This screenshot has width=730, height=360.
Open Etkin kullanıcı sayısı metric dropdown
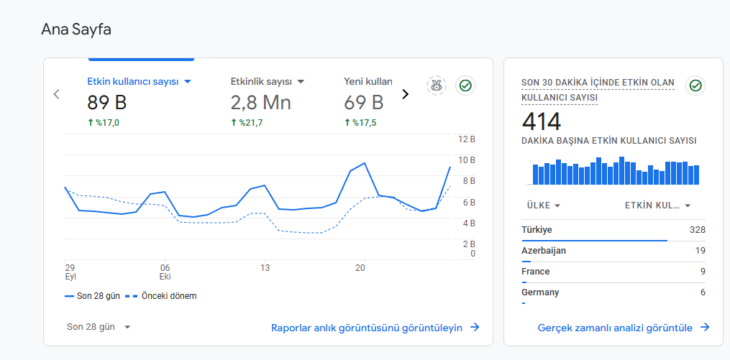pyautogui.click(x=188, y=81)
